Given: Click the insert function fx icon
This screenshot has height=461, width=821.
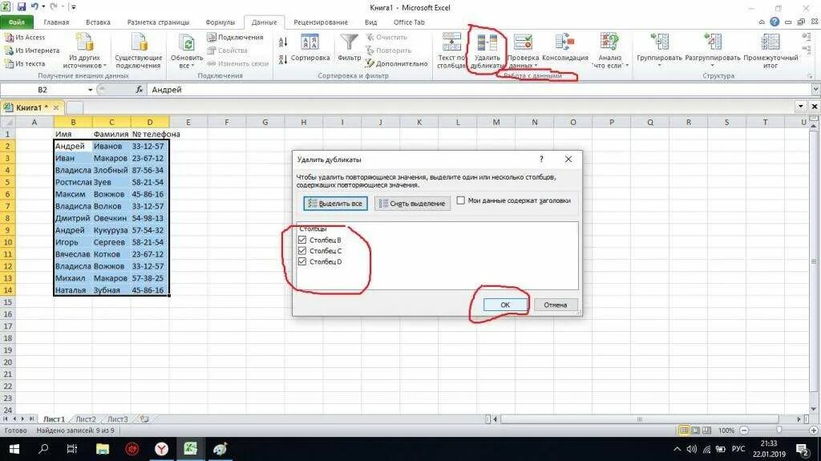Looking at the screenshot, I should click(x=140, y=90).
